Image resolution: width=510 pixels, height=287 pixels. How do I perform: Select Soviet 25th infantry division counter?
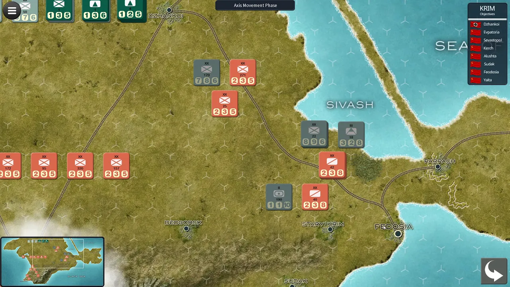tap(225, 104)
